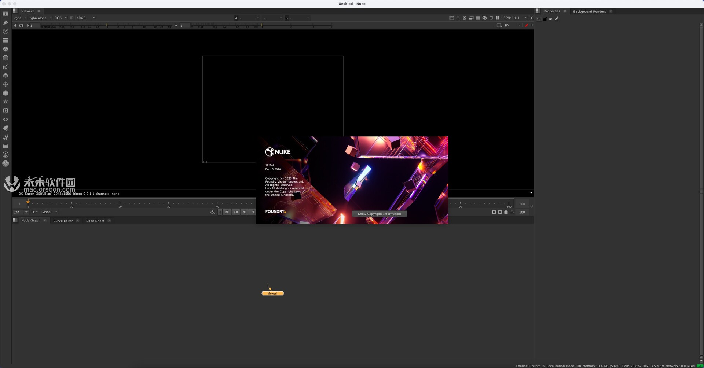
Task: Collapse the viewer top toolbar double-chevron
Action: click(x=531, y=18)
